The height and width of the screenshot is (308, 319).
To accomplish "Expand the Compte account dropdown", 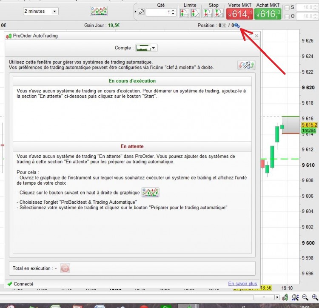I will pos(146,48).
